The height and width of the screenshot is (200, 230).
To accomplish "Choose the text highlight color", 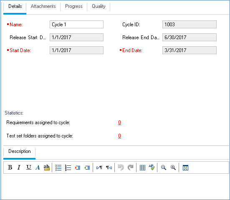I will (x=46, y=167).
